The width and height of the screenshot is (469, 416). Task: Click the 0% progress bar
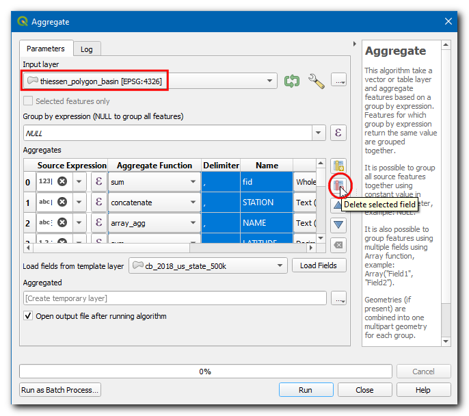tap(205, 372)
